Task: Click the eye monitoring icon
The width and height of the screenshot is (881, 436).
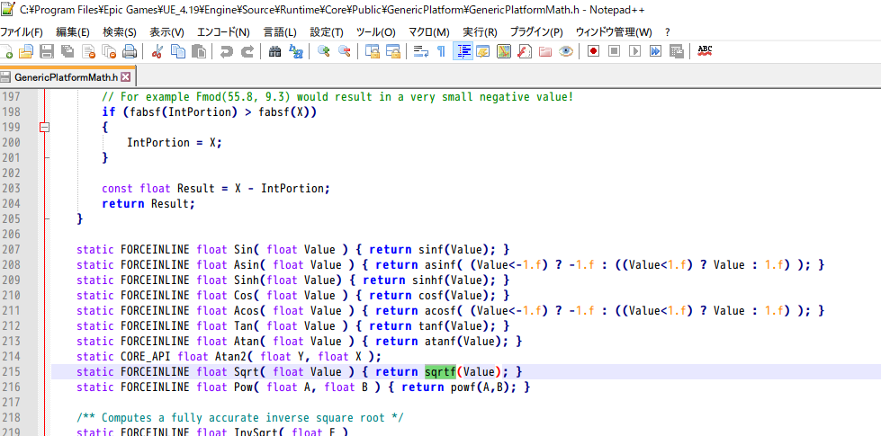Action: pos(566,51)
